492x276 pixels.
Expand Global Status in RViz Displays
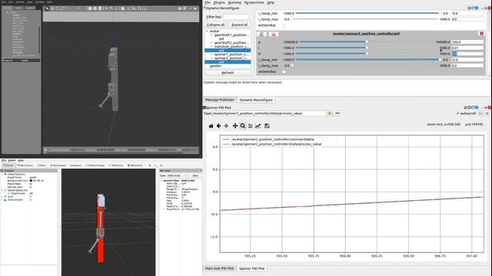coord(2,190)
